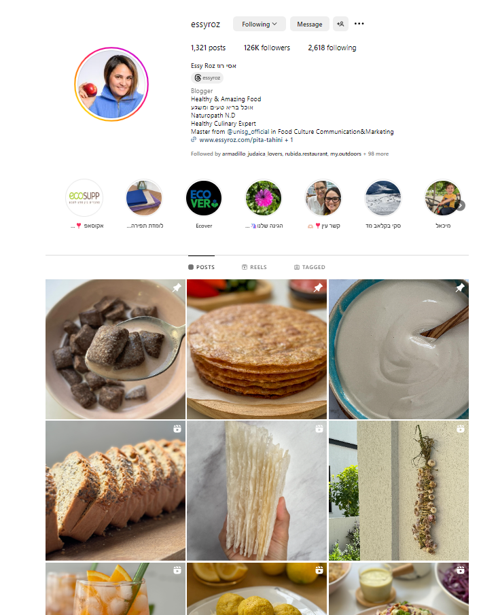Click the add similar accounts person icon
The height and width of the screenshot is (615, 498).
[340, 24]
